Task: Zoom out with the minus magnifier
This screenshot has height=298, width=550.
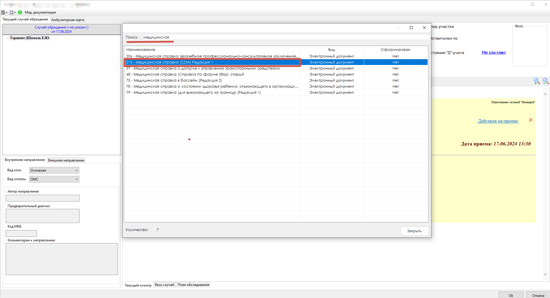Action: [546, 81]
